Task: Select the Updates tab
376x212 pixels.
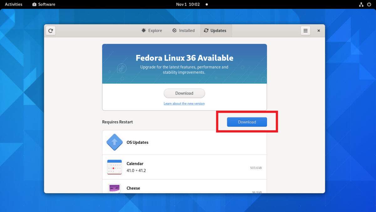Action: pos(215,31)
